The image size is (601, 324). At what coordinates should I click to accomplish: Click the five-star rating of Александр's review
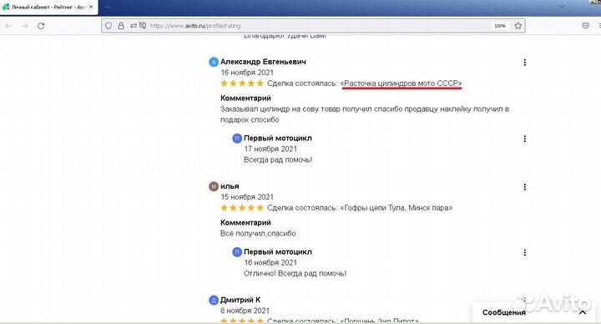(x=242, y=84)
